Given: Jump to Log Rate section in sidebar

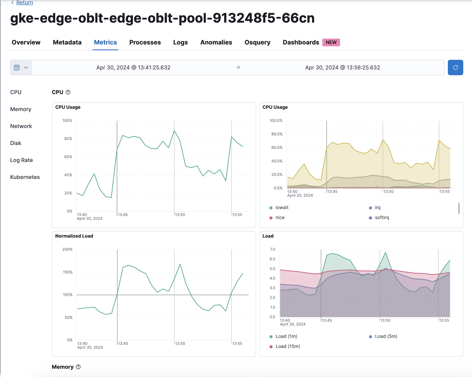Looking at the screenshot, I should point(21,160).
